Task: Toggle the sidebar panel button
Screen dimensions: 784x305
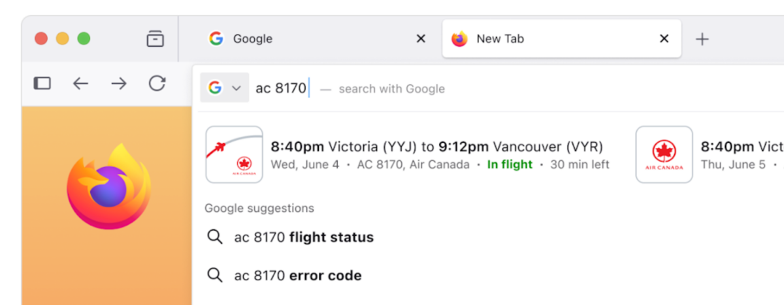Action: [x=42, y=83]
